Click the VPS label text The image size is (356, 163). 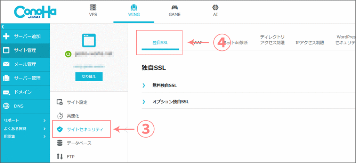(93, 15)
